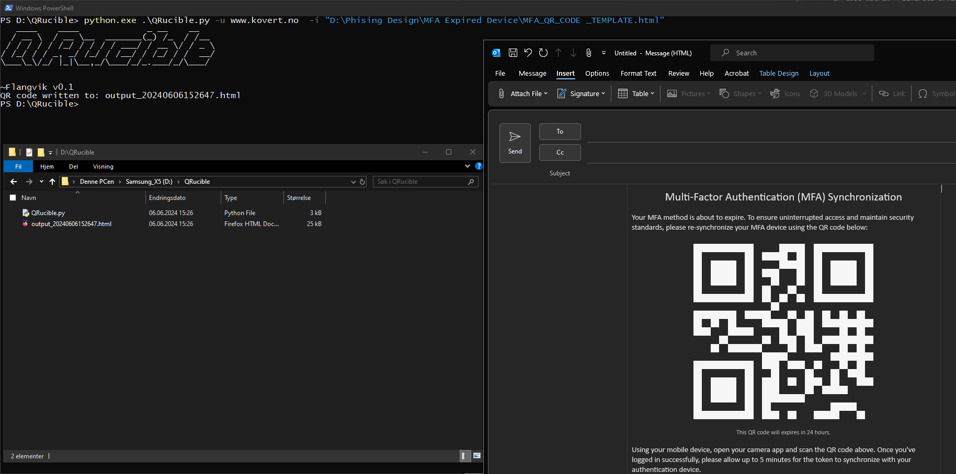
Task: Click the 3D Models button
Action: pyautogui.click(x=834, y=93)
